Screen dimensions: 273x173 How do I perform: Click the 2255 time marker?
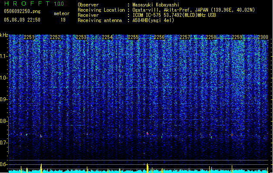tap(133, 37)
